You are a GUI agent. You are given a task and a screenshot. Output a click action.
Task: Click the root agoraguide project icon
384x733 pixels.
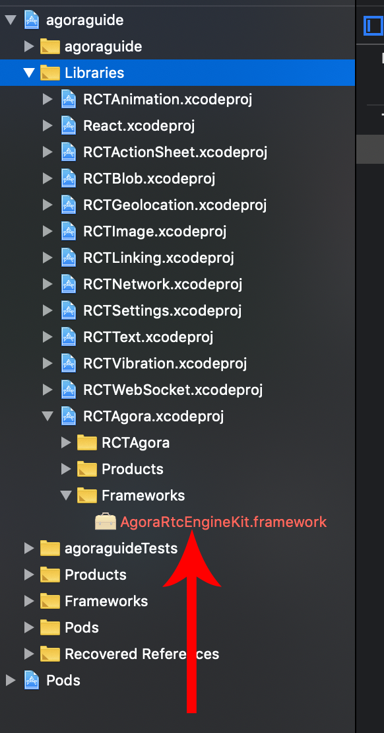[x=31, y=20]
